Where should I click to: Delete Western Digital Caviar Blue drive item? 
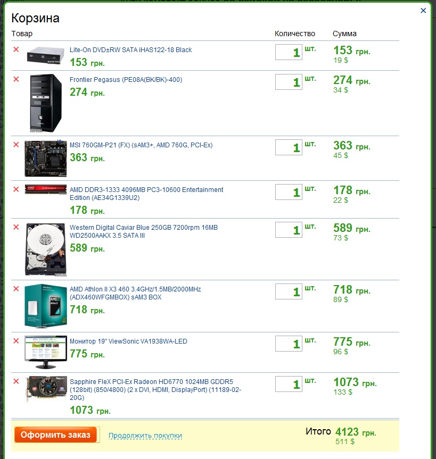pyautogui.click(x=16, y=227)
